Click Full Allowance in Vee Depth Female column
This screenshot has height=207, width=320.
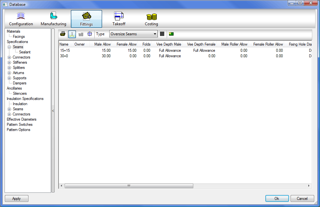point(204,50)
